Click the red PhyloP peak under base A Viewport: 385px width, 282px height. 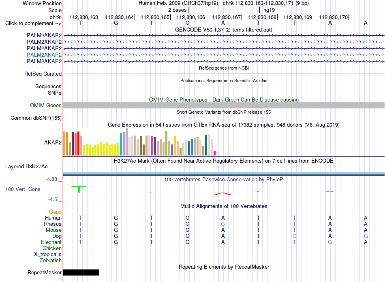point(223,194)
